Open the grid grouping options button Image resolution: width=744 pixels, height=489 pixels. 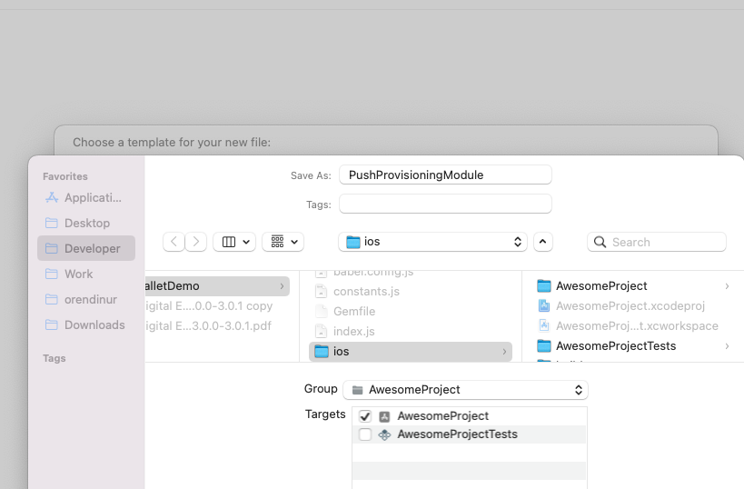tap(283, 242)
